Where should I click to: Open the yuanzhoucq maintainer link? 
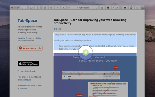pyautogui.click(x=26, y=80)
